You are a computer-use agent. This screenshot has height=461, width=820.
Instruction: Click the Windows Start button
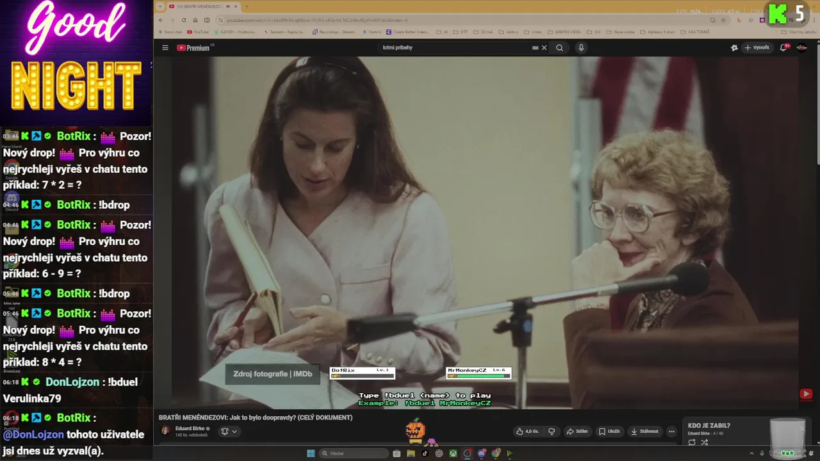[x=311, y=453]
